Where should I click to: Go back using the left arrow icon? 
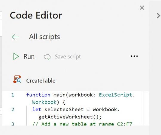coord(16,37)
